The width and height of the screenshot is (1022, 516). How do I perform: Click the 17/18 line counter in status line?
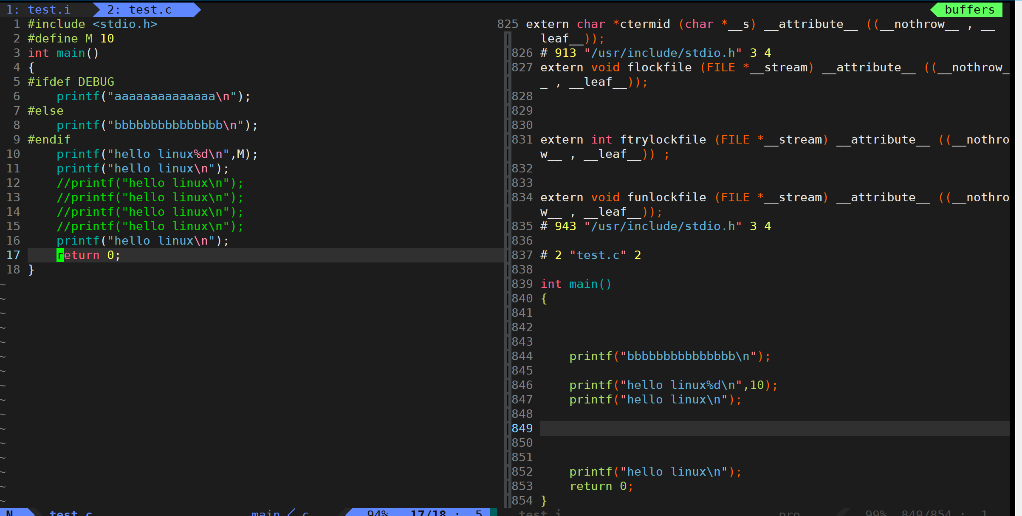[428, 512]
